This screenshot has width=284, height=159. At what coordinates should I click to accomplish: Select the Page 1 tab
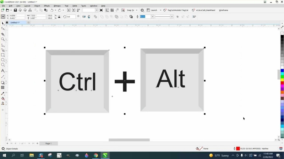click(48, 143)
